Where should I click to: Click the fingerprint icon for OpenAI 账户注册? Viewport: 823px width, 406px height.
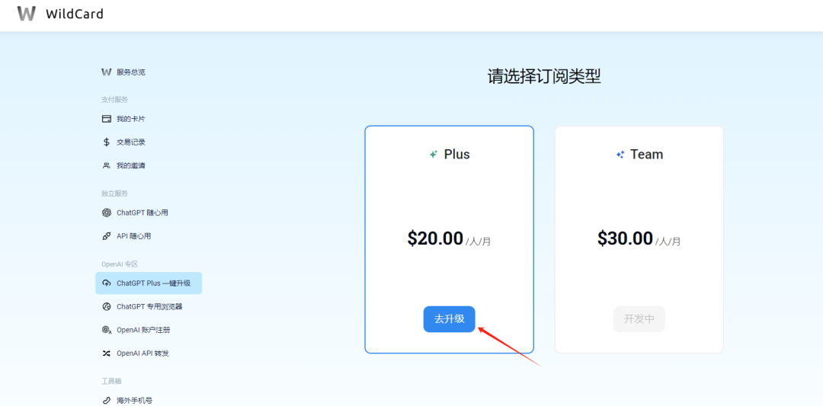107,330
